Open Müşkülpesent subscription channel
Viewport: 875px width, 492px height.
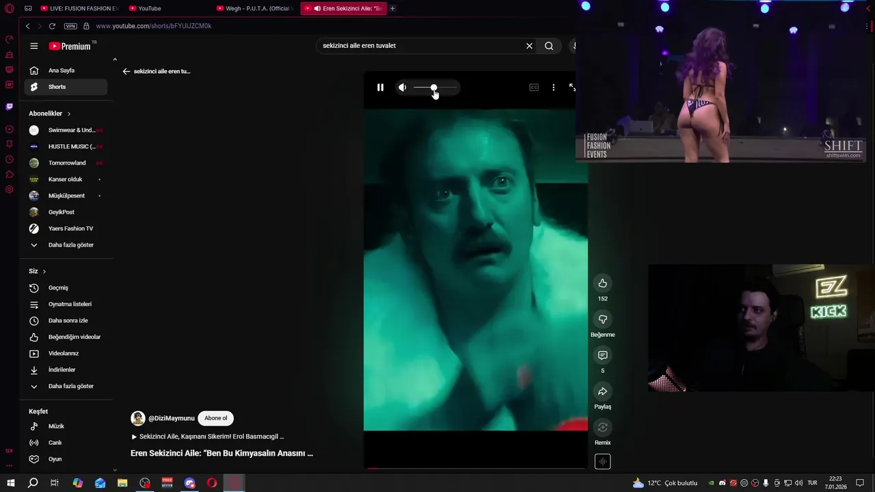[x=66, y=195]
